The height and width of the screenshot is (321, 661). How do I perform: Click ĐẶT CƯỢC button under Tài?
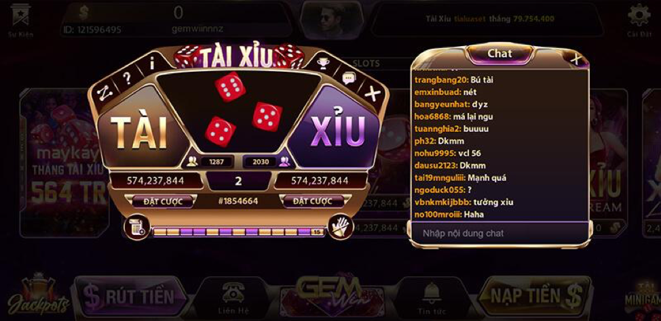pyautogui.click(x=163, y=201)
